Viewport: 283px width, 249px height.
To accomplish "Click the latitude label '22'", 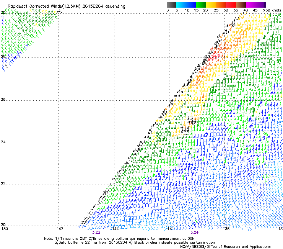I will [3, 184].
